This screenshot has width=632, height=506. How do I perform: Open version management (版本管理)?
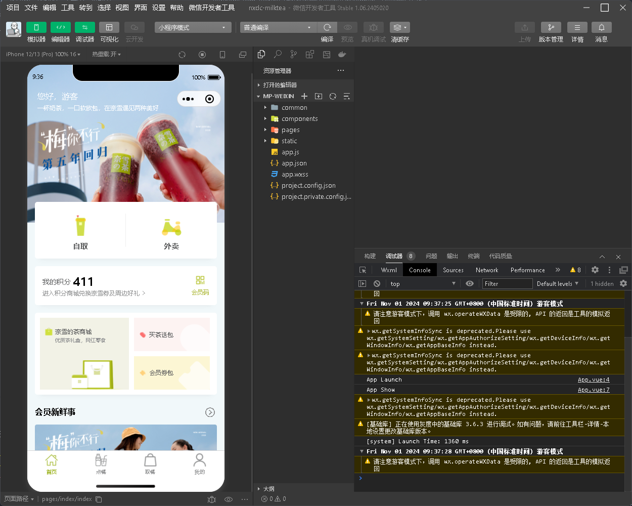click(x=551, y=27)
